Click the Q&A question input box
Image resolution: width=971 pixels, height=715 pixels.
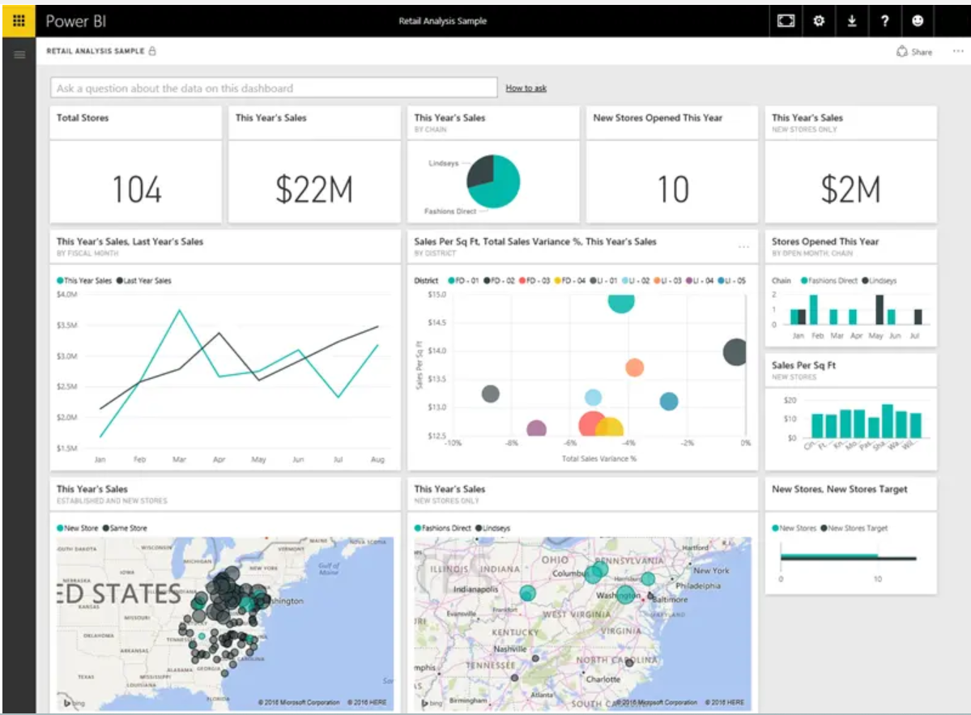(274, 88)
